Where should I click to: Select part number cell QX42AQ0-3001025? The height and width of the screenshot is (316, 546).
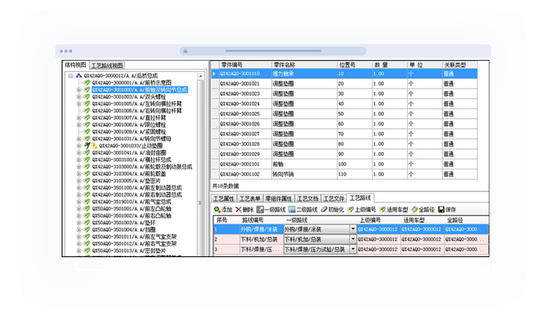(245, 114)
